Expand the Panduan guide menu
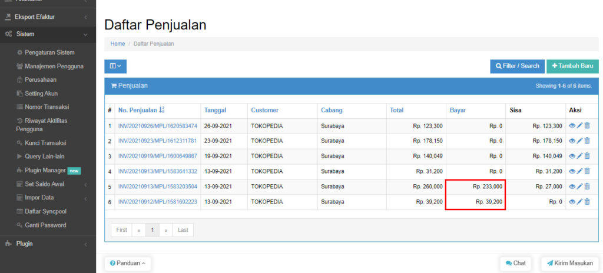Screen dimensions: 603x273 127,263
